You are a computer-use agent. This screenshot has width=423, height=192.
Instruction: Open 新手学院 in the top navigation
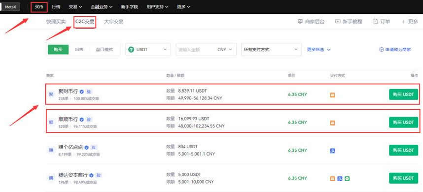coord(130,7)
